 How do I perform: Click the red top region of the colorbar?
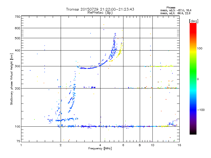193,28
